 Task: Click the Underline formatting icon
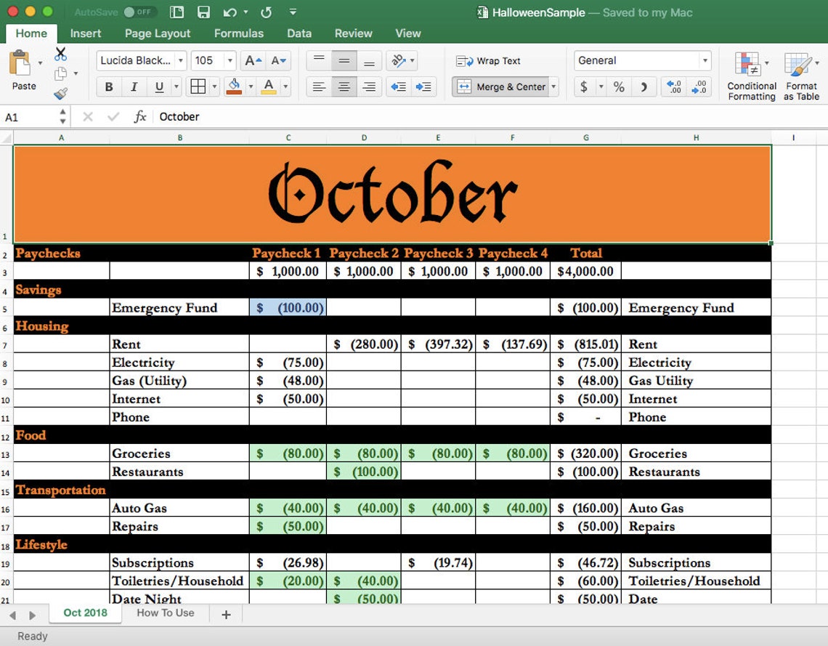[x=159, y=86]
